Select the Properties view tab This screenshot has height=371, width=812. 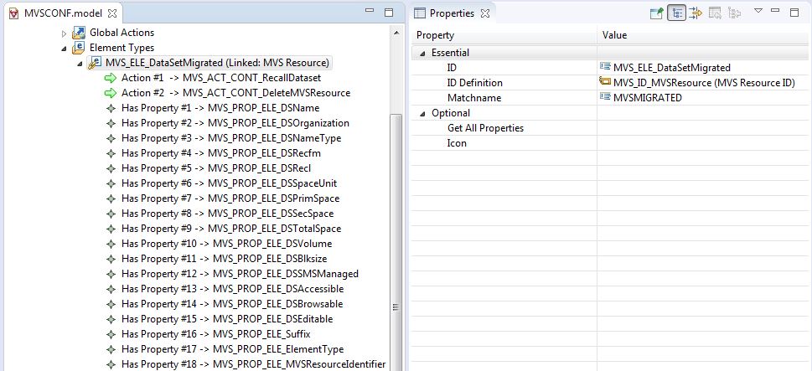[454, 13]
